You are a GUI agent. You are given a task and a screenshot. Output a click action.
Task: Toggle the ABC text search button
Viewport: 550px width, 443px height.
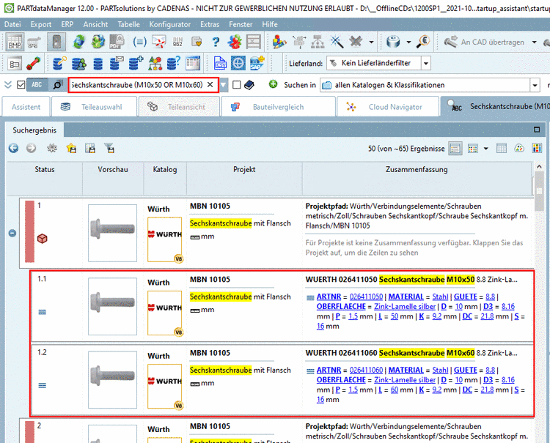(x=37, y=85)
